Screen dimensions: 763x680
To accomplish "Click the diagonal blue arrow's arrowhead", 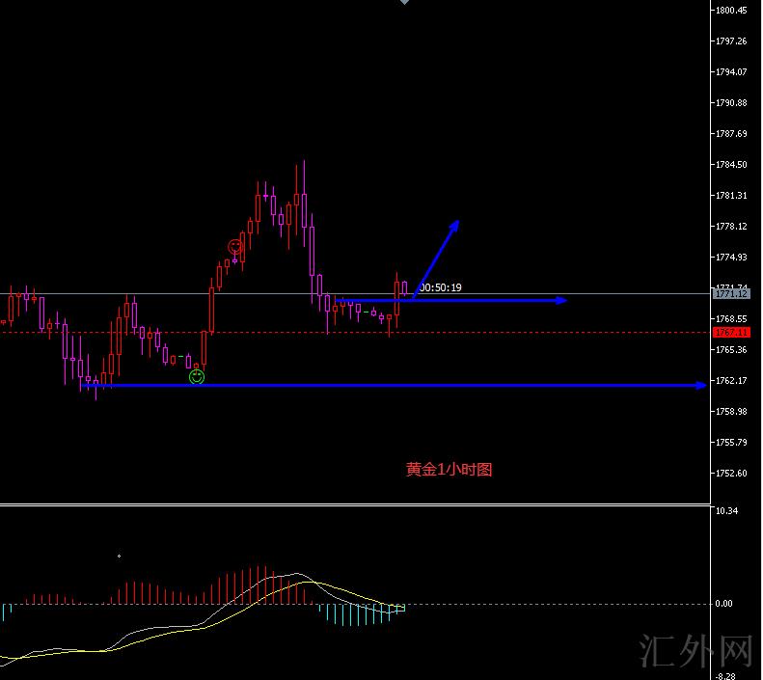I will (x=454, y=225).
